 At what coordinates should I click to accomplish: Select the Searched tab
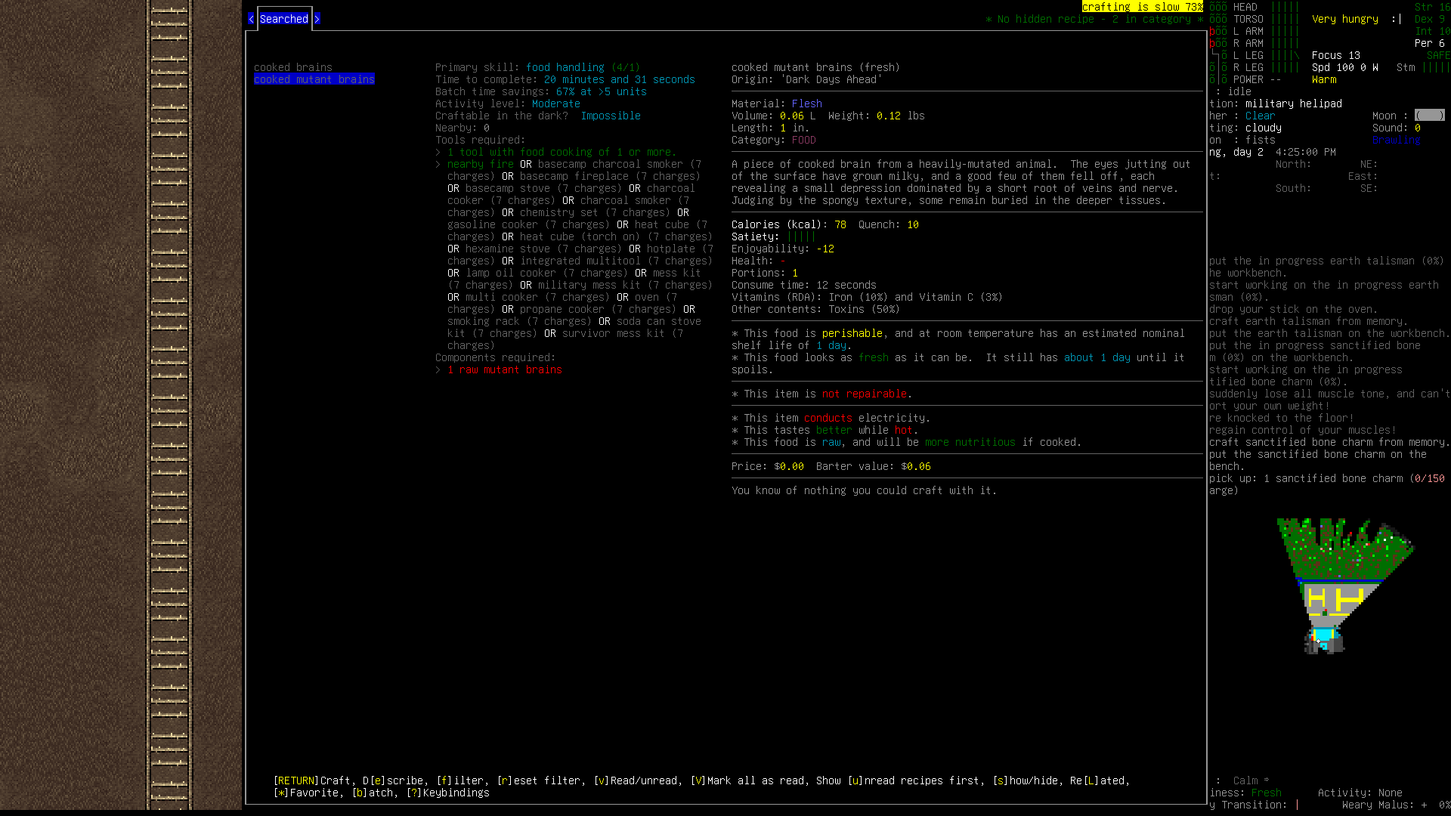(283, 19)
